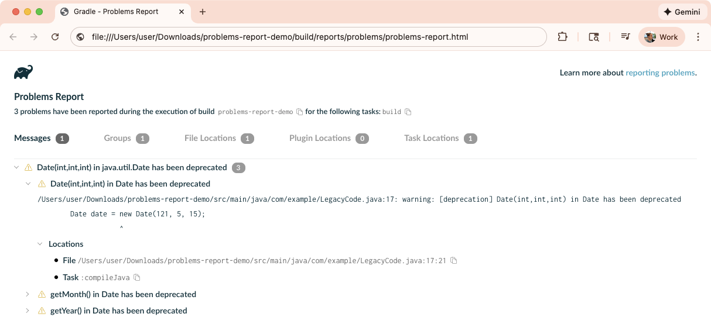
Task: Switch to the Plugin Locations tab
Action: [x=329, y=139]
